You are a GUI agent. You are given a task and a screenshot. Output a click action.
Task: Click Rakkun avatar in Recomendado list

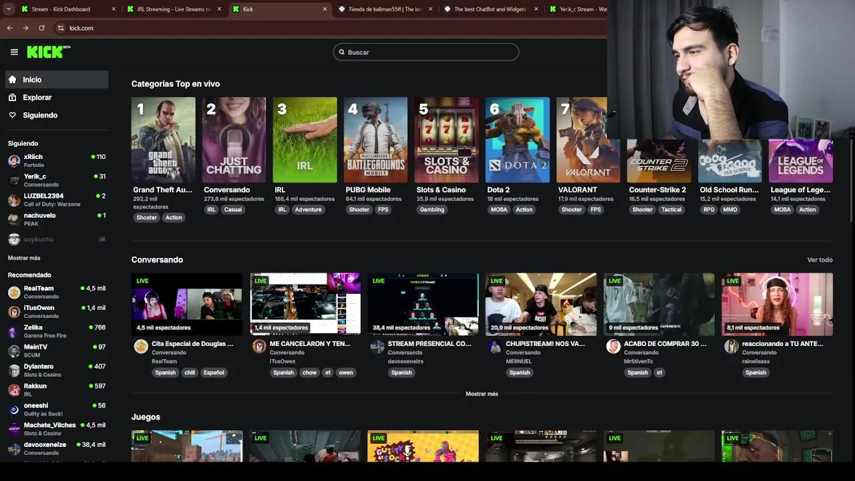[x=14, y=389]
